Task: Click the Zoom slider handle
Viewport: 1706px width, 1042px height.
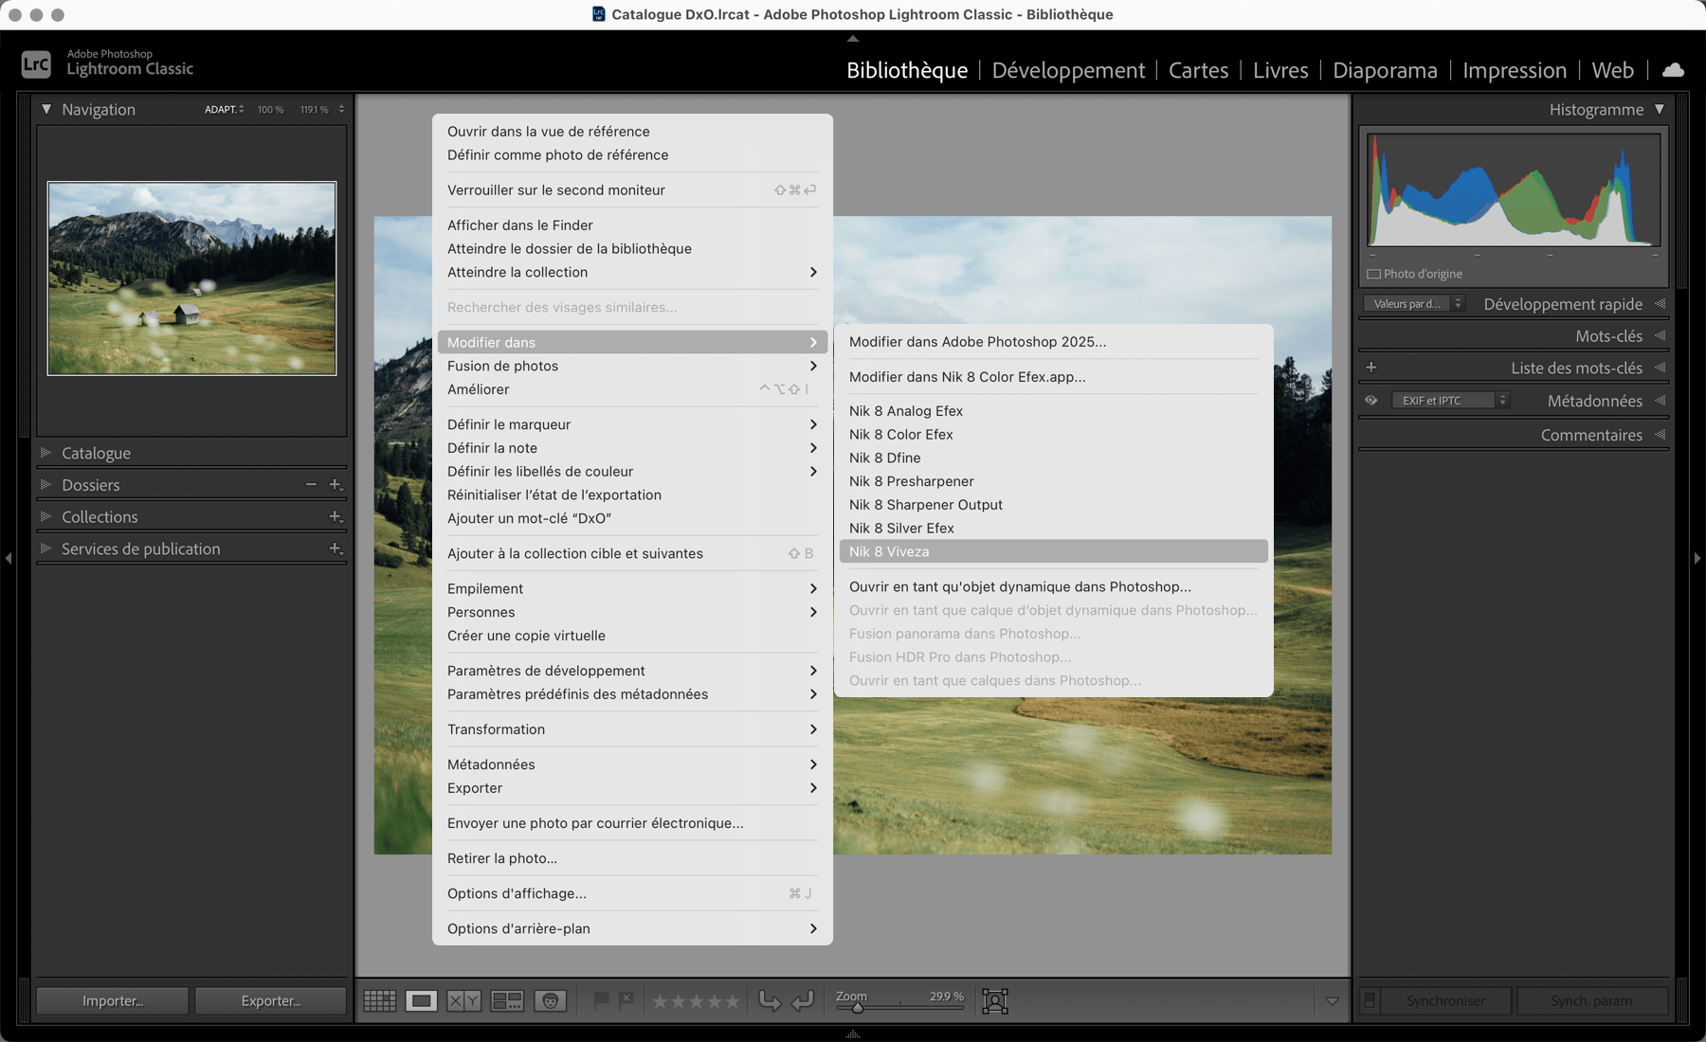Action: [x=858, y=1008]
